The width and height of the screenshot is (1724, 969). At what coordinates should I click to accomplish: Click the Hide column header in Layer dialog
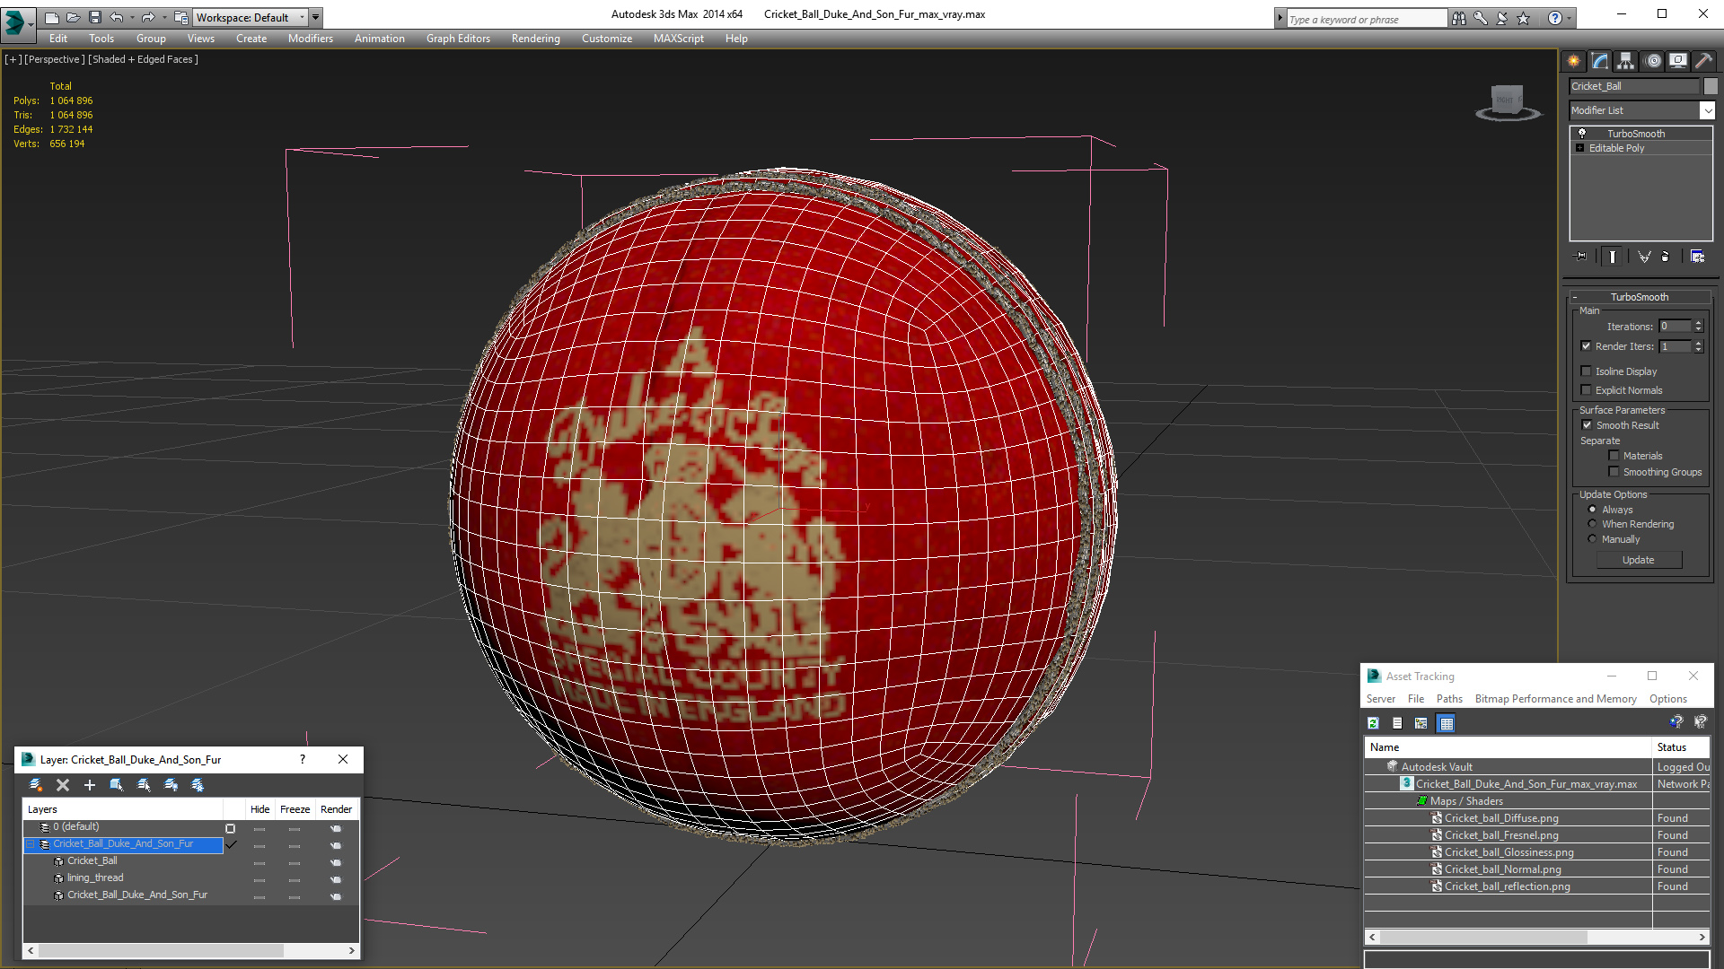[259, 809]
